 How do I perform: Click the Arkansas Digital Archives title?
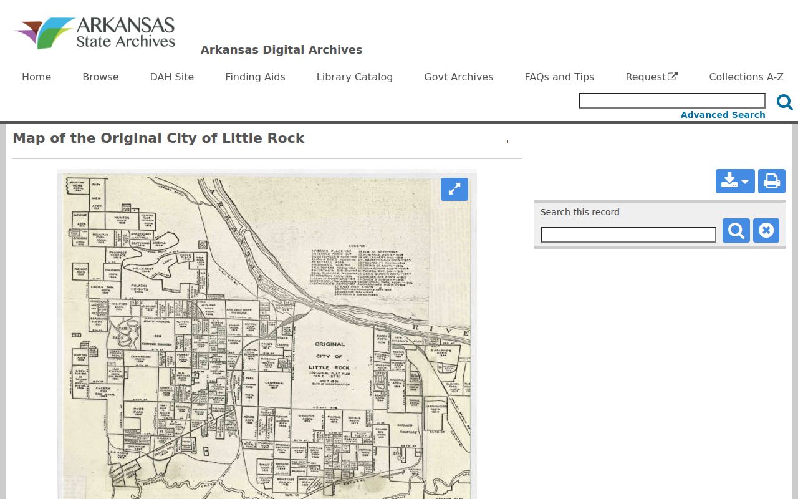tap(281, 50)
